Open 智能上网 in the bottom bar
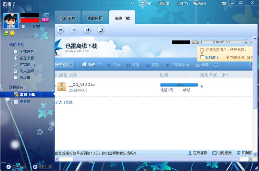This screenshot has width=259, height=171. point(43,167)
